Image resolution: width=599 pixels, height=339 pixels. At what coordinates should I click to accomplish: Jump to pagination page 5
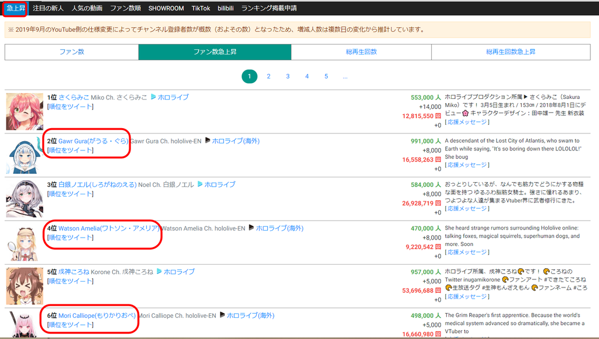coord(326,77)
